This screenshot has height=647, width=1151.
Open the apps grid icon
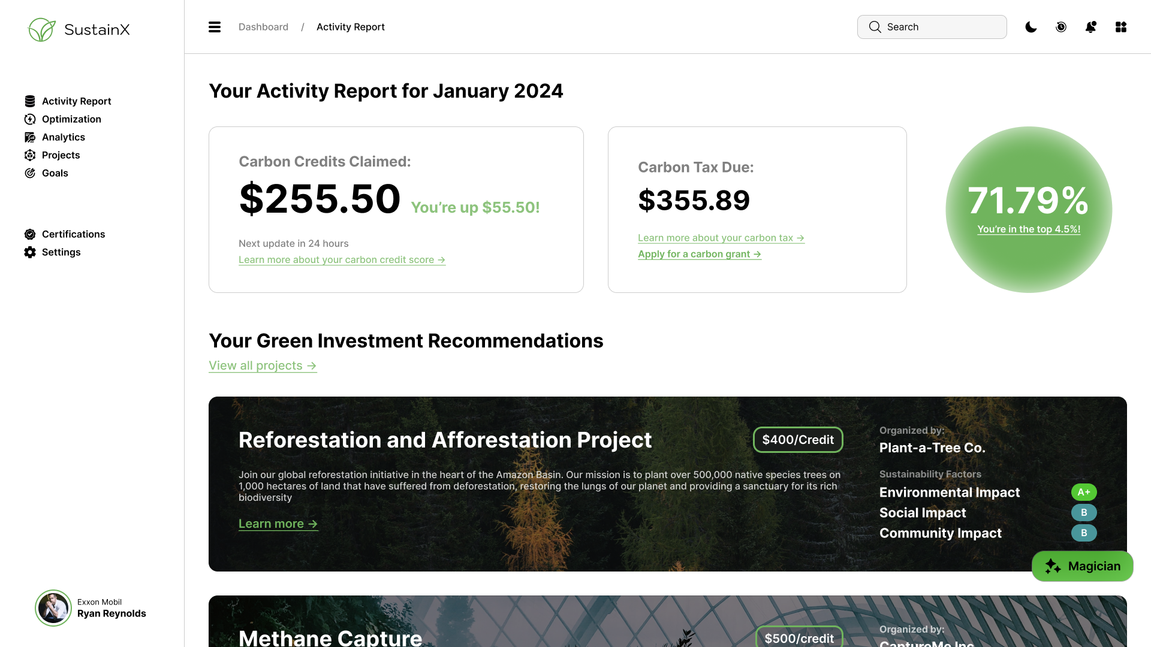(x=1121, y=27)
